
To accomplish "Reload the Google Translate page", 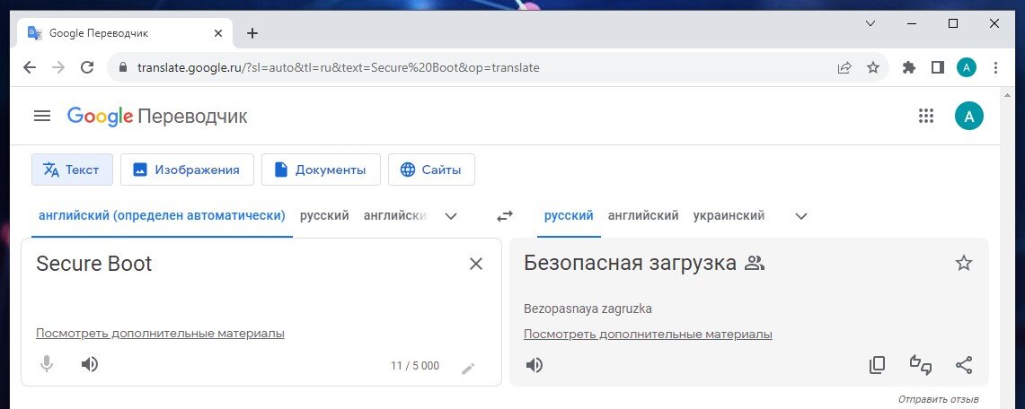I will pyautogui.click(x=87, y=67).
